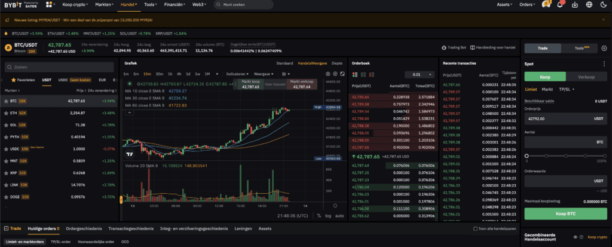This screenshot has height=247, width=612.
Task: Favorite LINK with its star icon
Action: point(6,185)
